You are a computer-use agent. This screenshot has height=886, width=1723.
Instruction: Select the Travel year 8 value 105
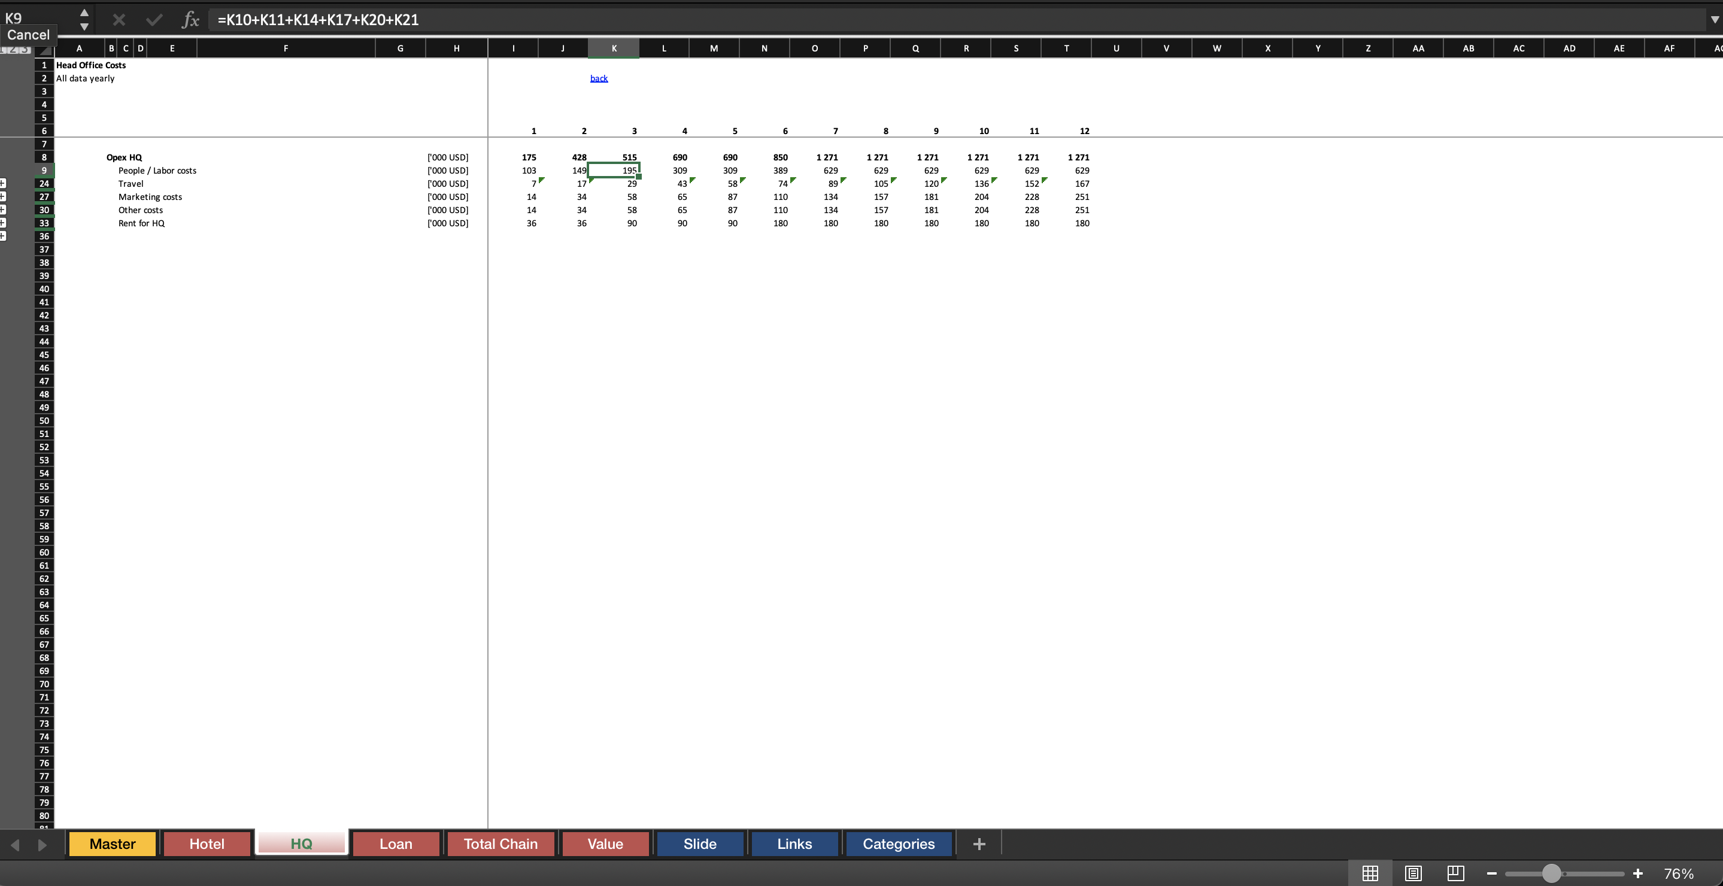pos(880,184)
